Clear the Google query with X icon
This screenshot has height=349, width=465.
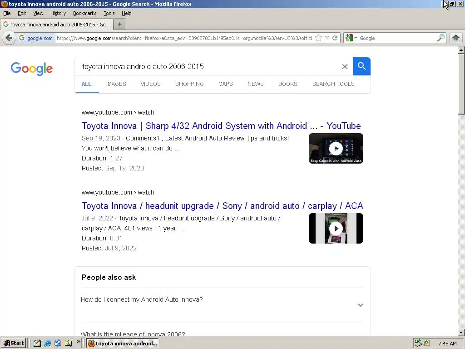click(345, 66)
